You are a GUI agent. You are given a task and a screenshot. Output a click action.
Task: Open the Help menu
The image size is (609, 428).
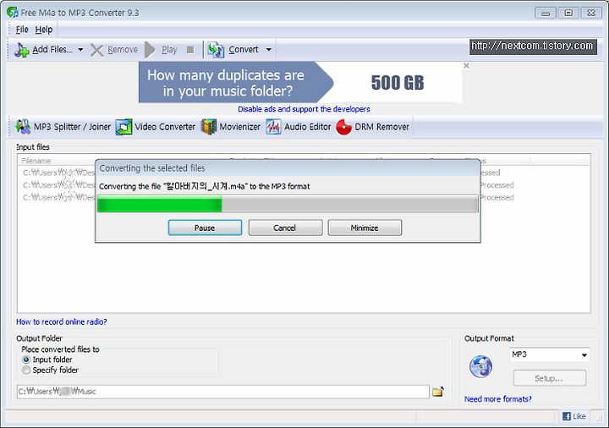pyautogui.click(x=43, y=30)
